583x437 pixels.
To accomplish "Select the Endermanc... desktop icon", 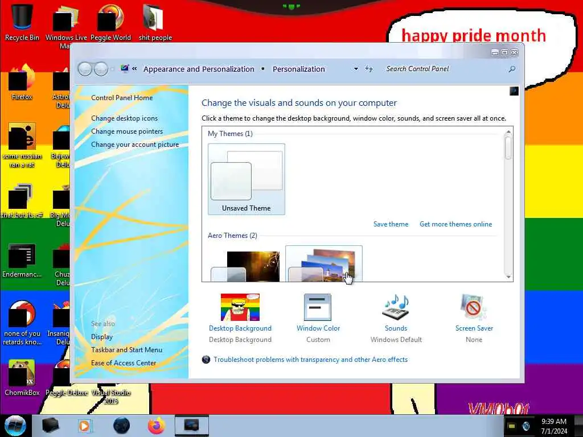I will (22, 260).
